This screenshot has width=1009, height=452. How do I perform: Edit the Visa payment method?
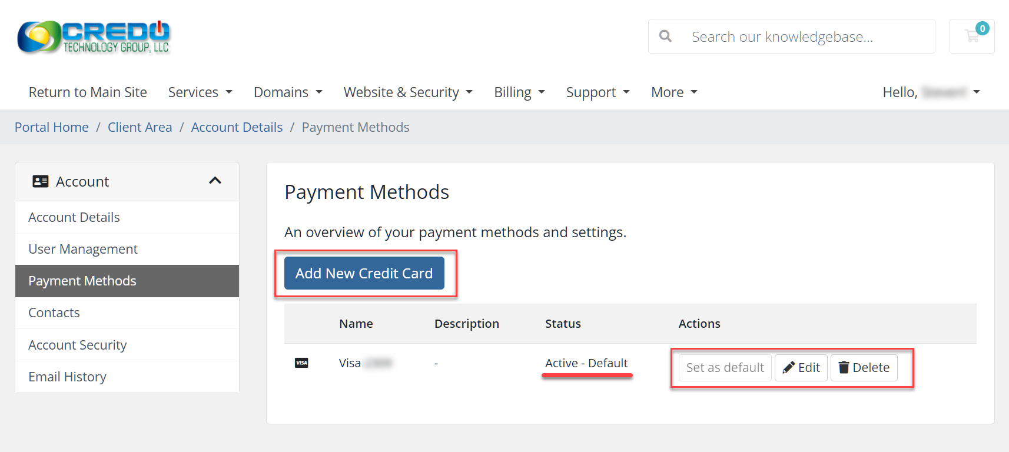801,368
